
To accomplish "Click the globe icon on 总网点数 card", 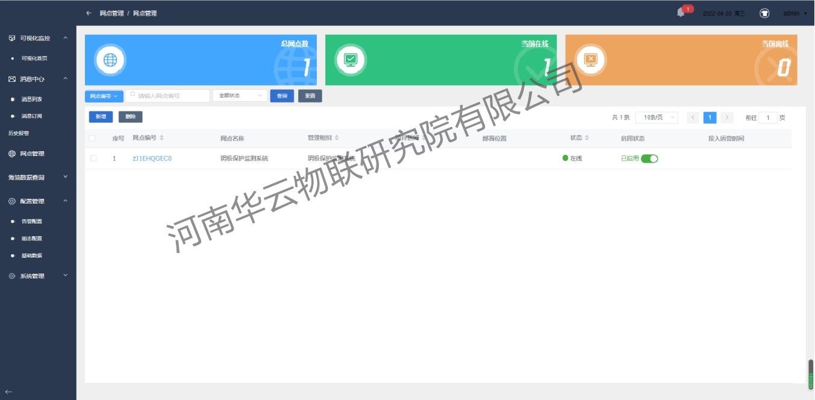I will [x=110, y=60].
